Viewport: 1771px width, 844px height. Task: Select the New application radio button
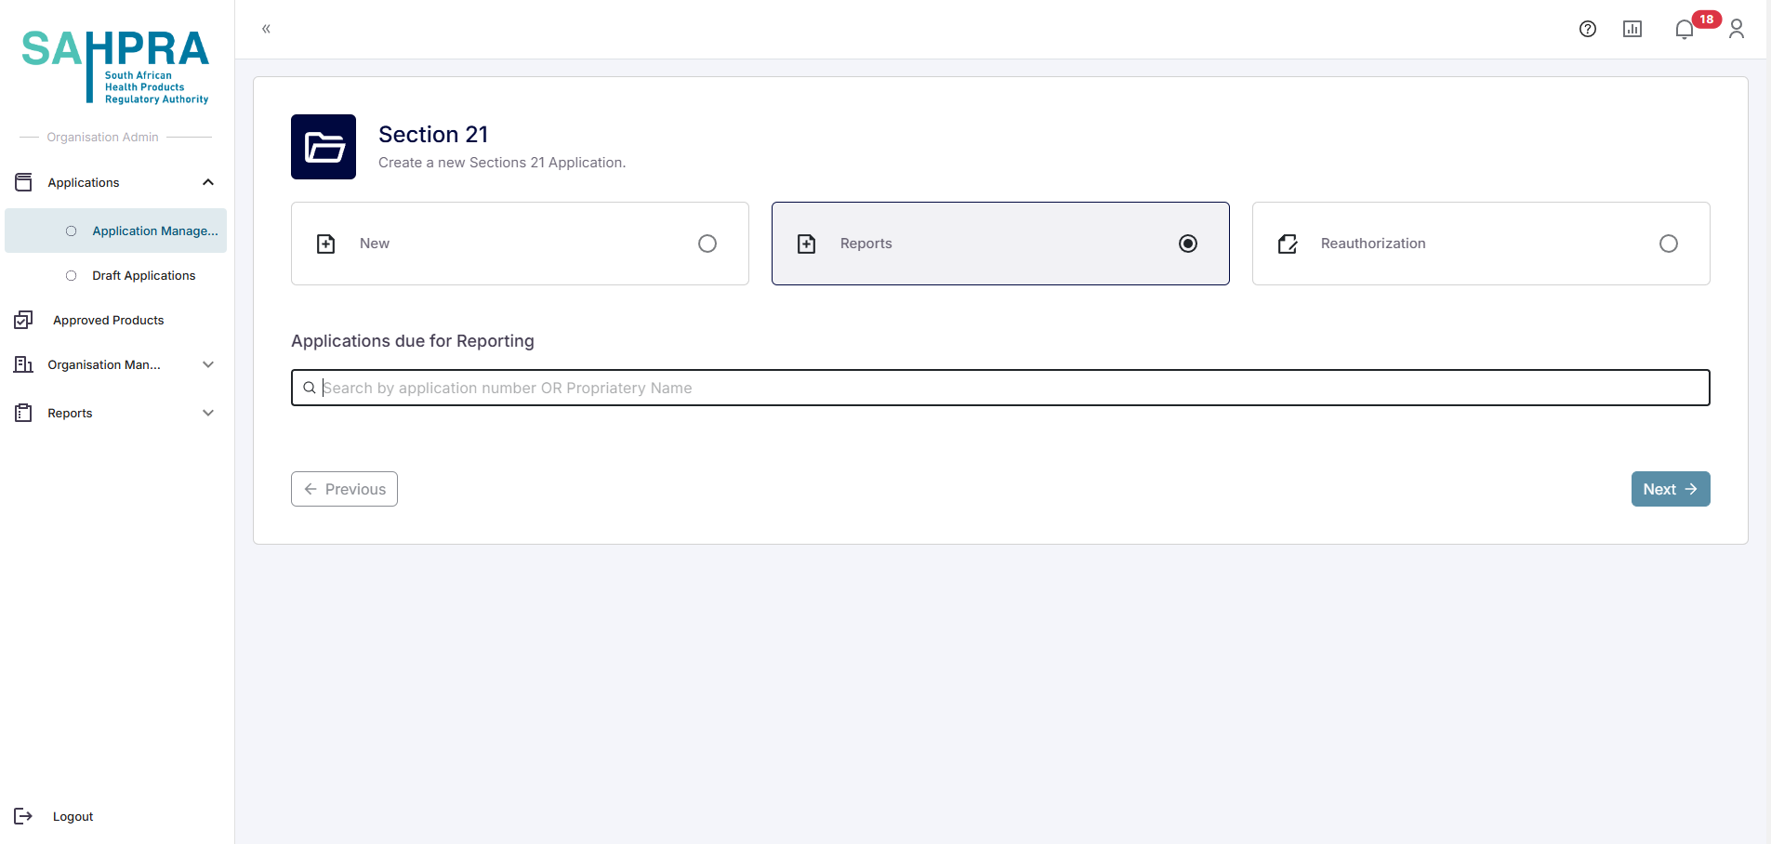pos(707,244)
